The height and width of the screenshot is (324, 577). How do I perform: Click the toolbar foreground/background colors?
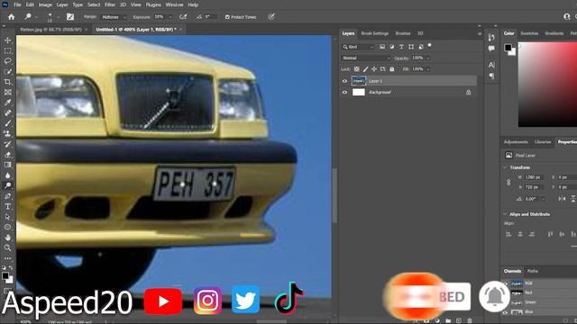[x=7, y=277]
